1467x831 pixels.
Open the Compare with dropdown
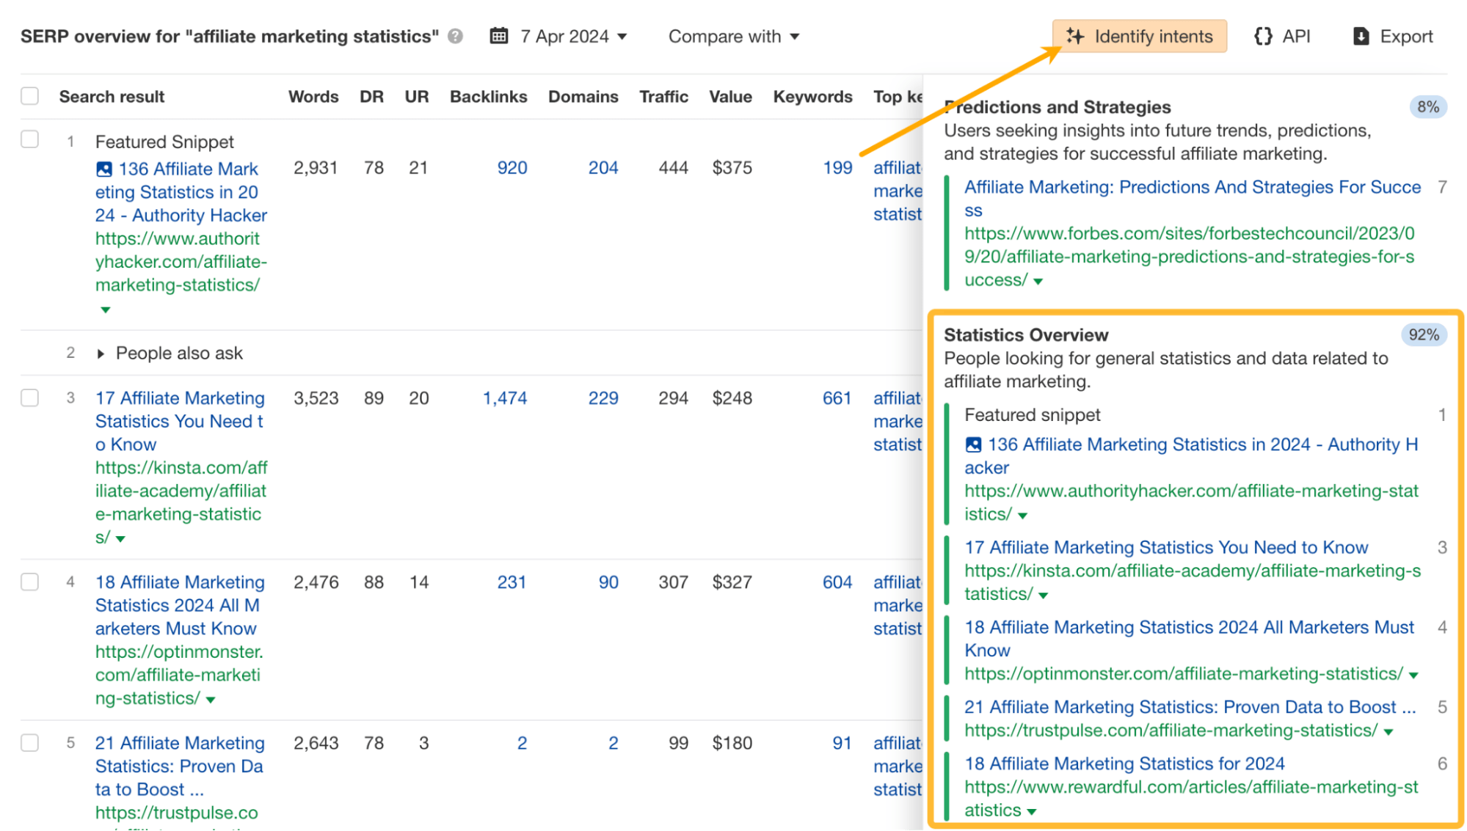pyautogui.click(x=733, y=36)
